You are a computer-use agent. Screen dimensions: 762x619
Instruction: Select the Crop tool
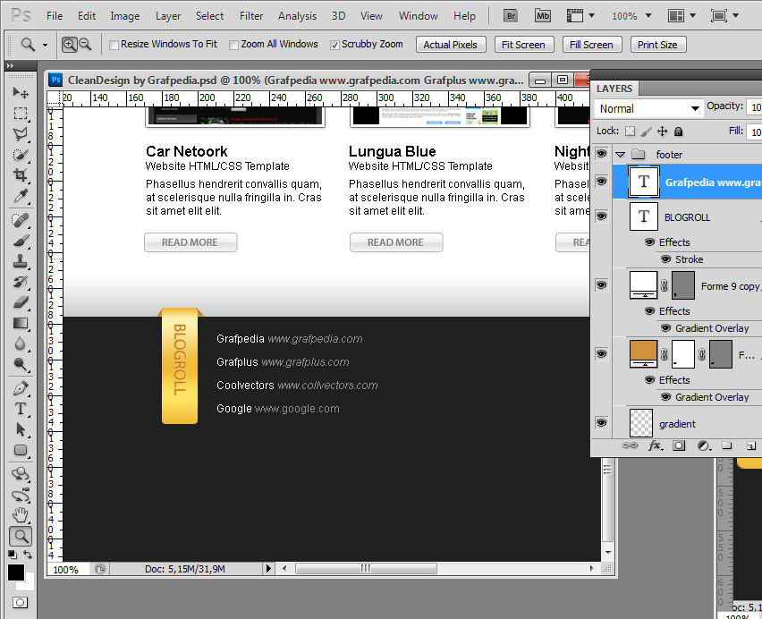(x=21, y=175)
